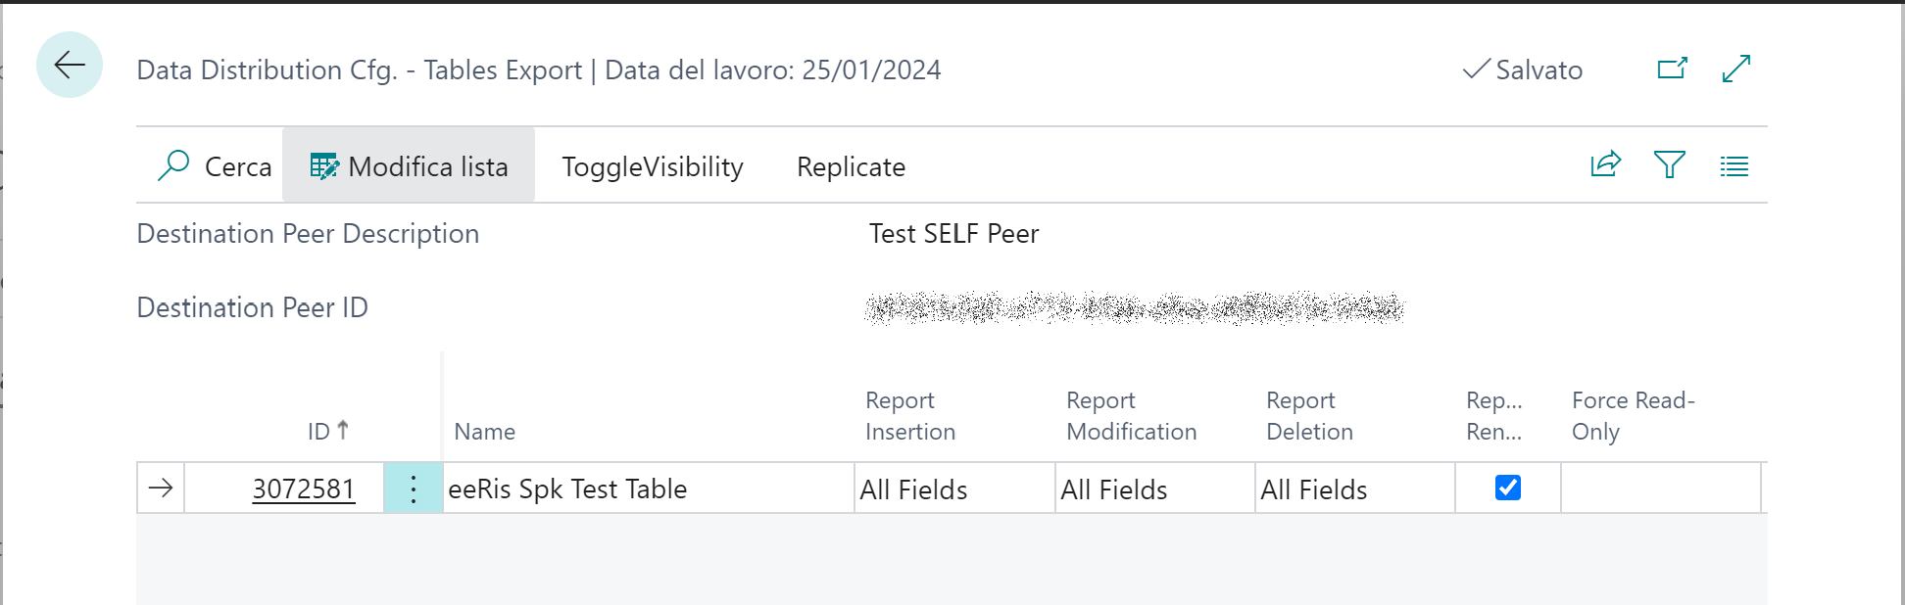The width and height of the screenshot is (1905, 605).
Task: Sort by the ID column header
Action: [327, 431]
